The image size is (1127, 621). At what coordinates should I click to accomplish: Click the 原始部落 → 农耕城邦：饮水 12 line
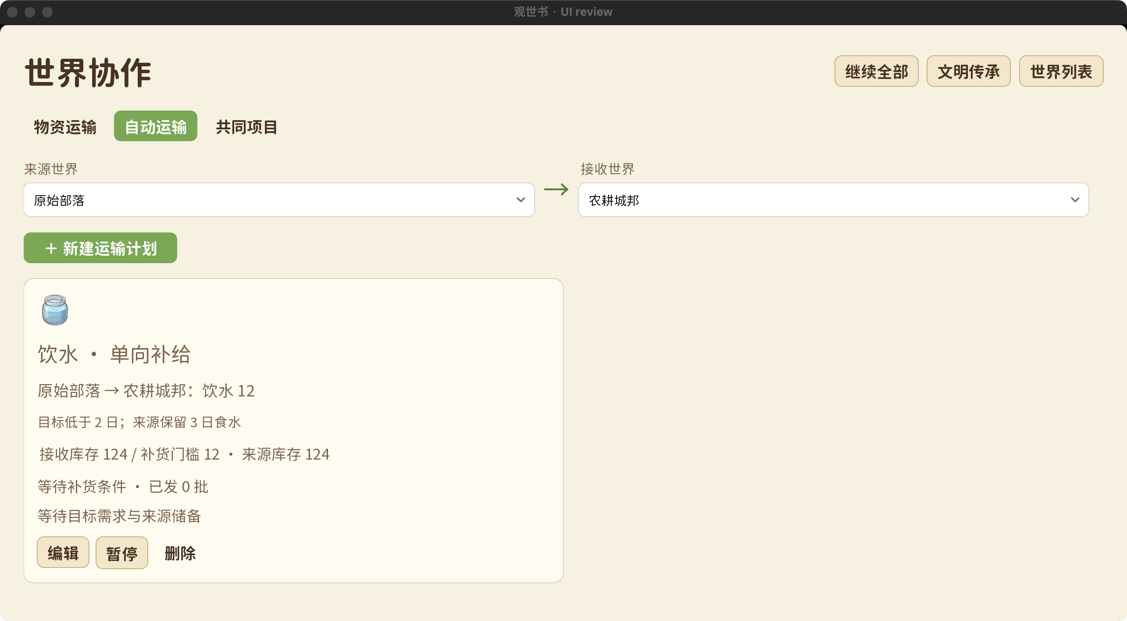point(146,391)
